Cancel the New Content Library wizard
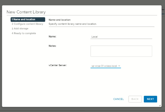The width and height of the screenshot is (165, 112). point(118,99)
